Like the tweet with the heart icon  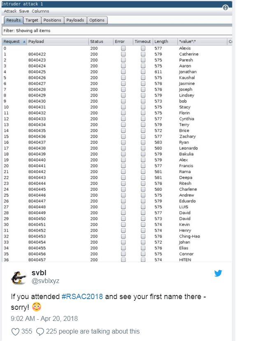(15, 332)
